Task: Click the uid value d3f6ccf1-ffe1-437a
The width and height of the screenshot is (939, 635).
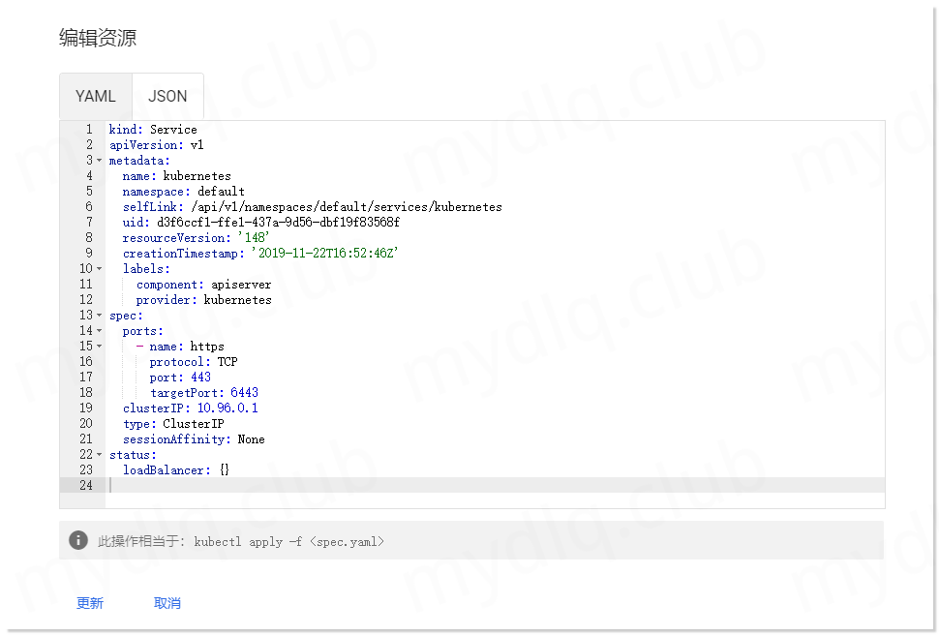Action: click(x=278, y=223)
